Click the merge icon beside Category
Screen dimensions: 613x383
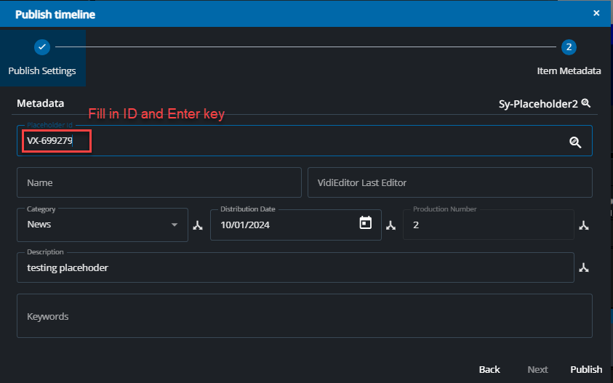tap(197, 225)
